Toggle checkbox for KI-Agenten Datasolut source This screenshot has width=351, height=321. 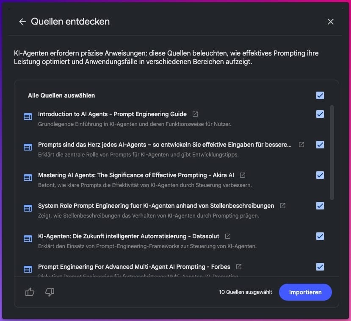(x=320, y=236)
